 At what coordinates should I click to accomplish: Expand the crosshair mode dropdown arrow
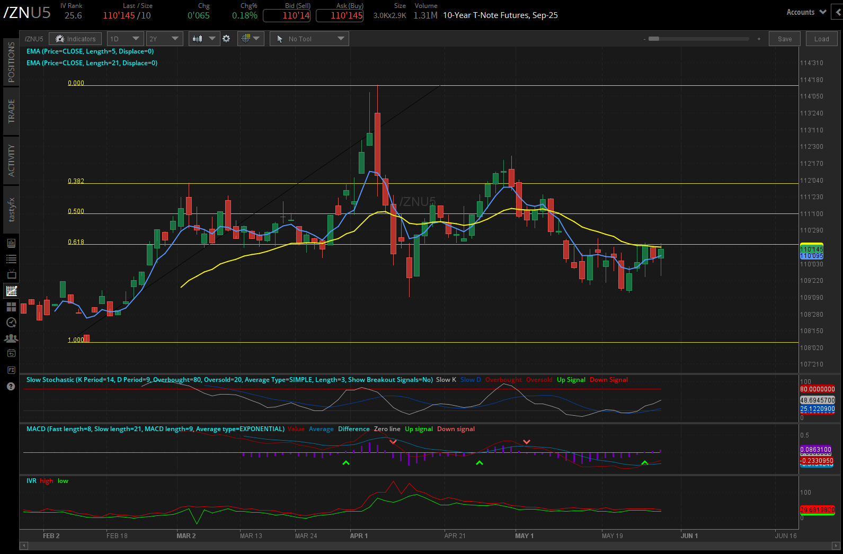(x=256, y=39)
